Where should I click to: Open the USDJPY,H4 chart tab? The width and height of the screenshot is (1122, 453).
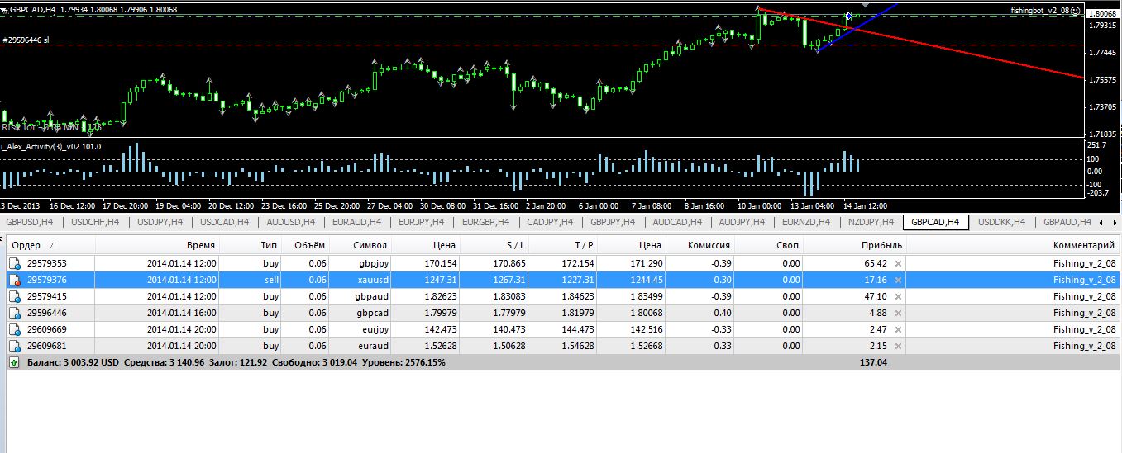point(160,222)
